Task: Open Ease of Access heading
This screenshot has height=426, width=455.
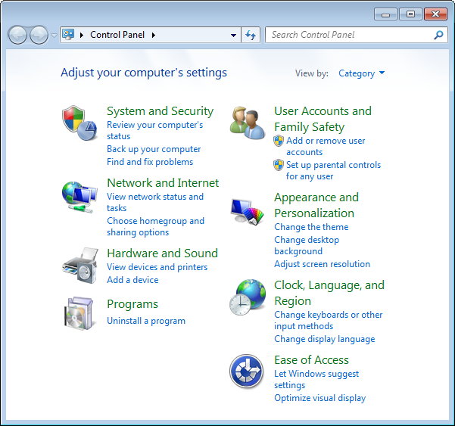Action: coord(311,360)
